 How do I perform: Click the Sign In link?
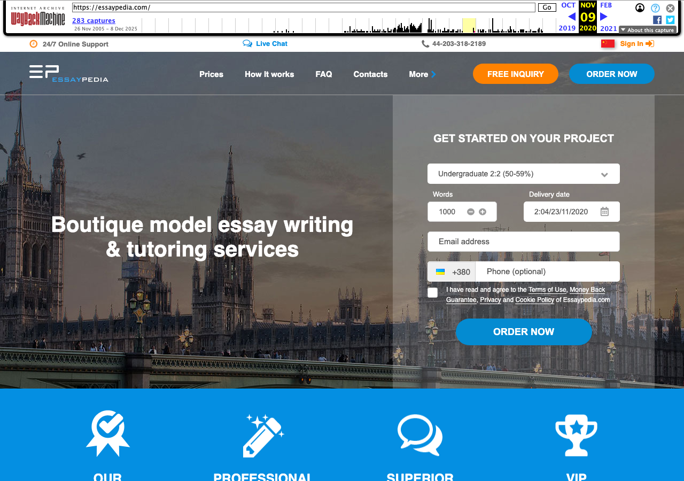pos(632,44)
